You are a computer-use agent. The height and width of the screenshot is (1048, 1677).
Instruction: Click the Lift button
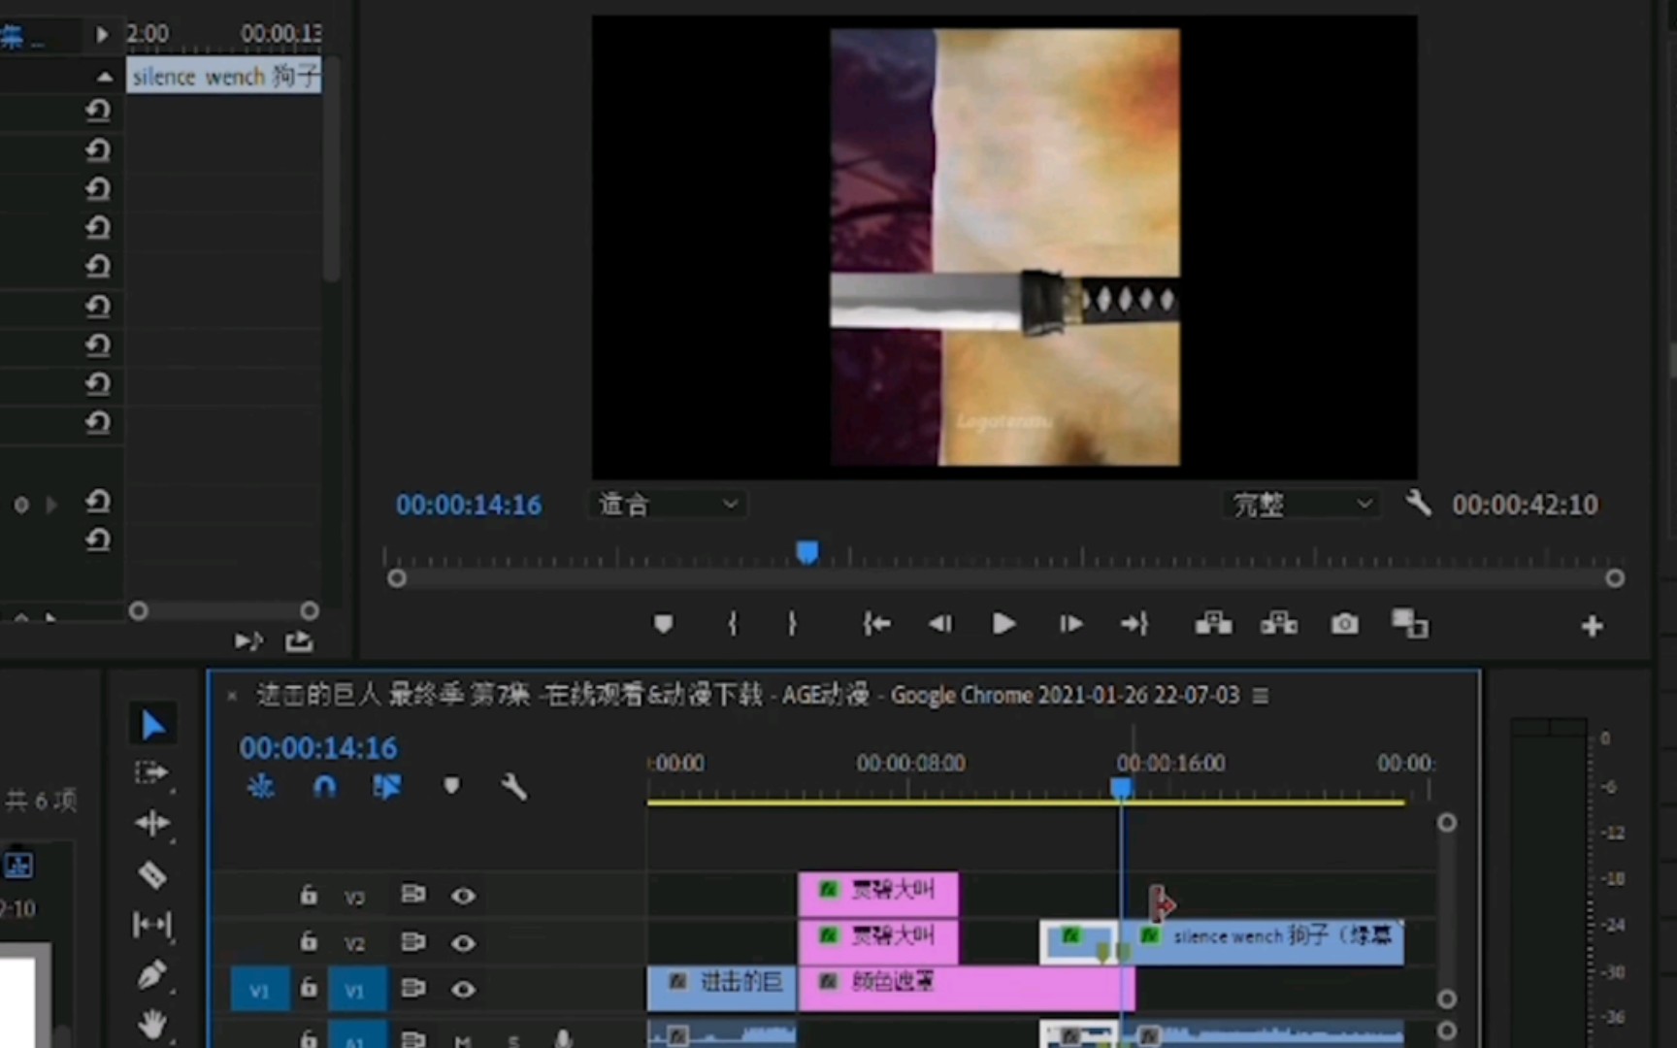pyautogui.click(x=1213, y=623)
